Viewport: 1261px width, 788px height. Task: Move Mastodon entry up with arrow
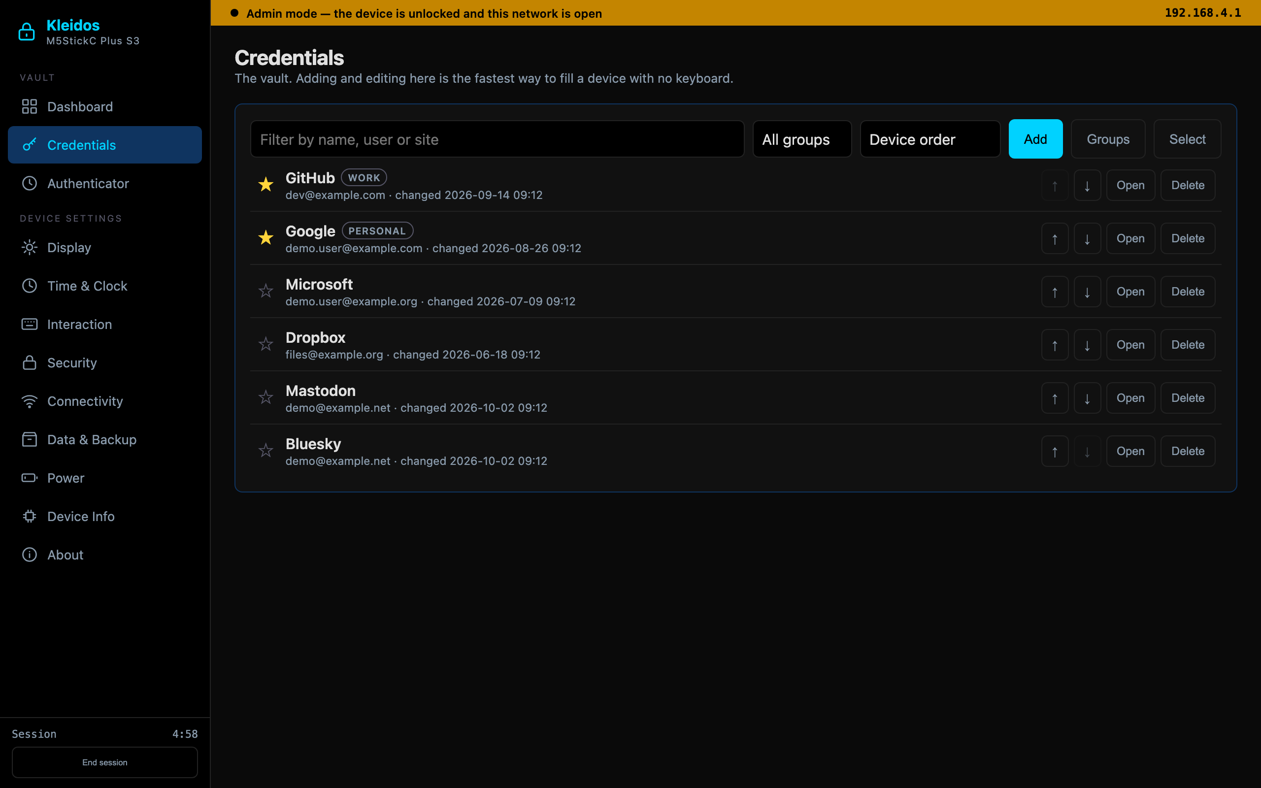(1055, 397)
